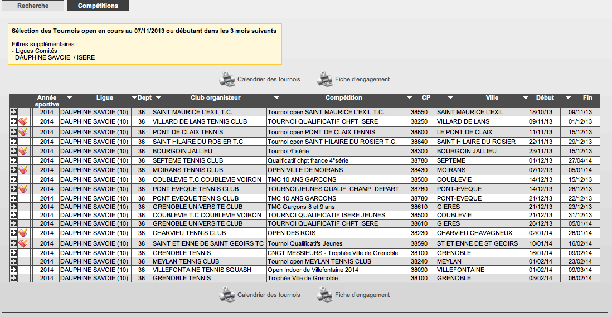This screenshot has width=612, height=317.
Task: Click red pencil icon in MOIRANS TENNIS CLUB row
Action: pyautogui.click(x=23, y=169)
